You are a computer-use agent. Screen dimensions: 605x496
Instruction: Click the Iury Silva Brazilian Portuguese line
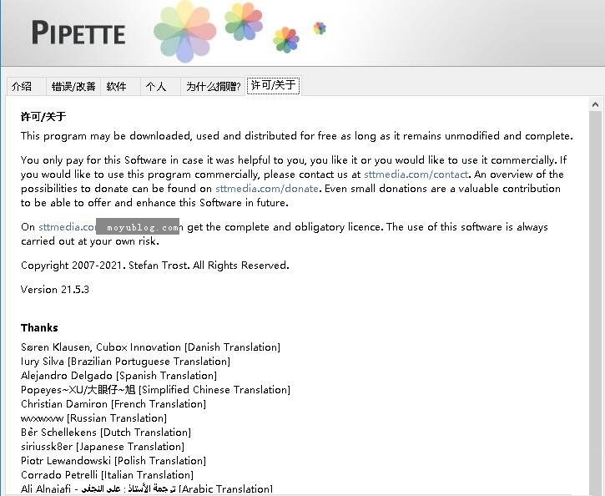[x=125, y=362]
